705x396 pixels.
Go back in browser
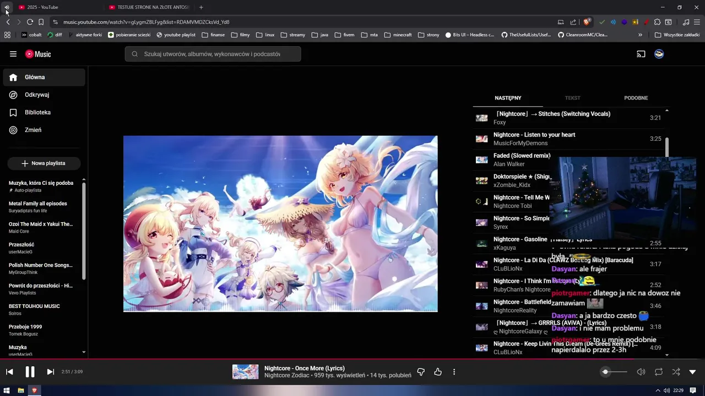(x=8, y=22)
